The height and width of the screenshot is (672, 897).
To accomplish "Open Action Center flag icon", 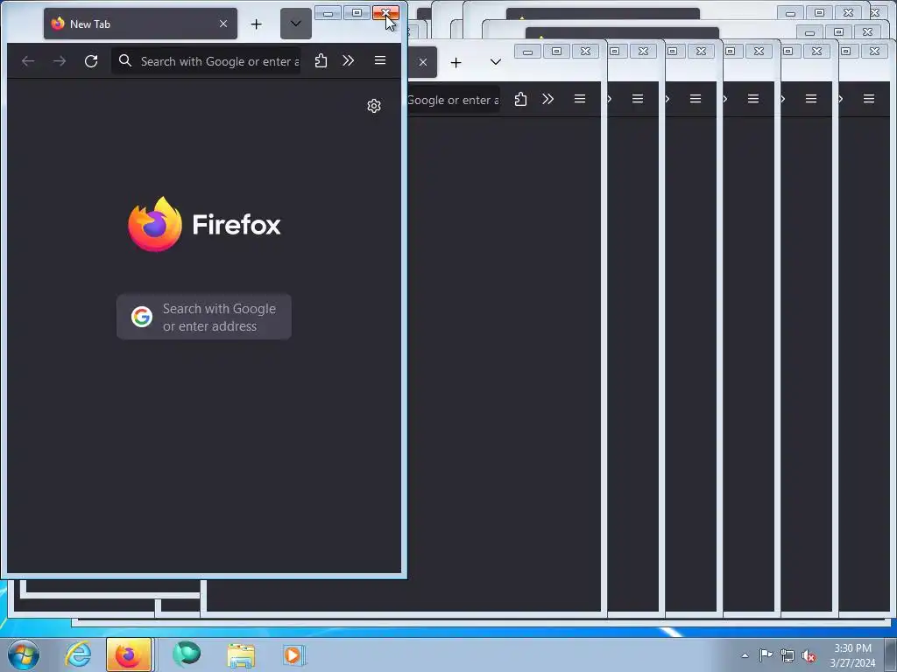I will click(x=766, y=655).
